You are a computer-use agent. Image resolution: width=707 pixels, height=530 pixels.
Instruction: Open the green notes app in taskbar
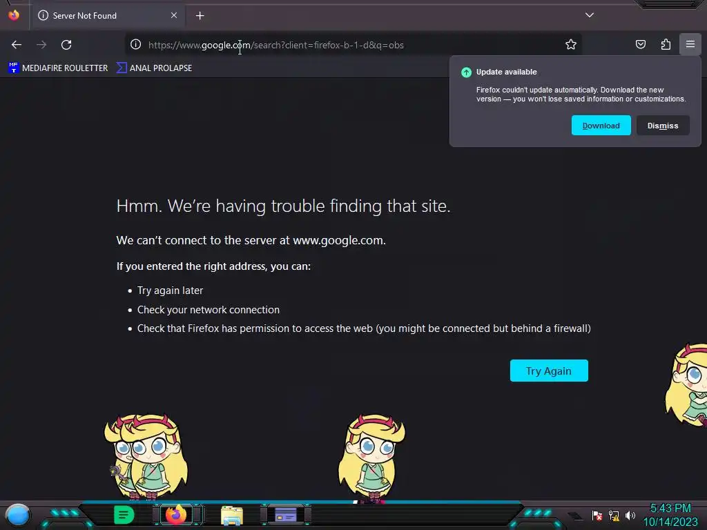click(124, 515)
